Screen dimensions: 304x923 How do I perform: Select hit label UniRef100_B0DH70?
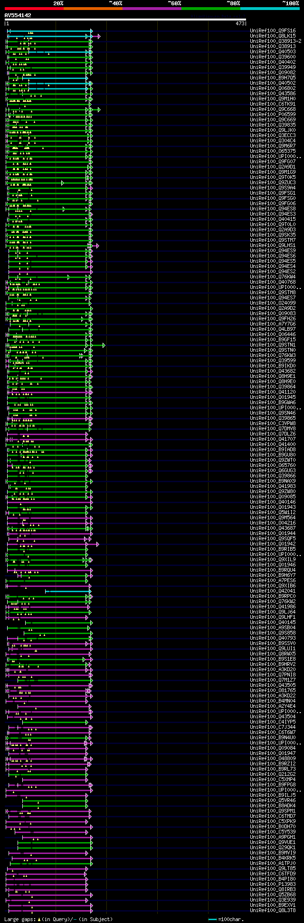pyautogui.click(x=273, y=826)
